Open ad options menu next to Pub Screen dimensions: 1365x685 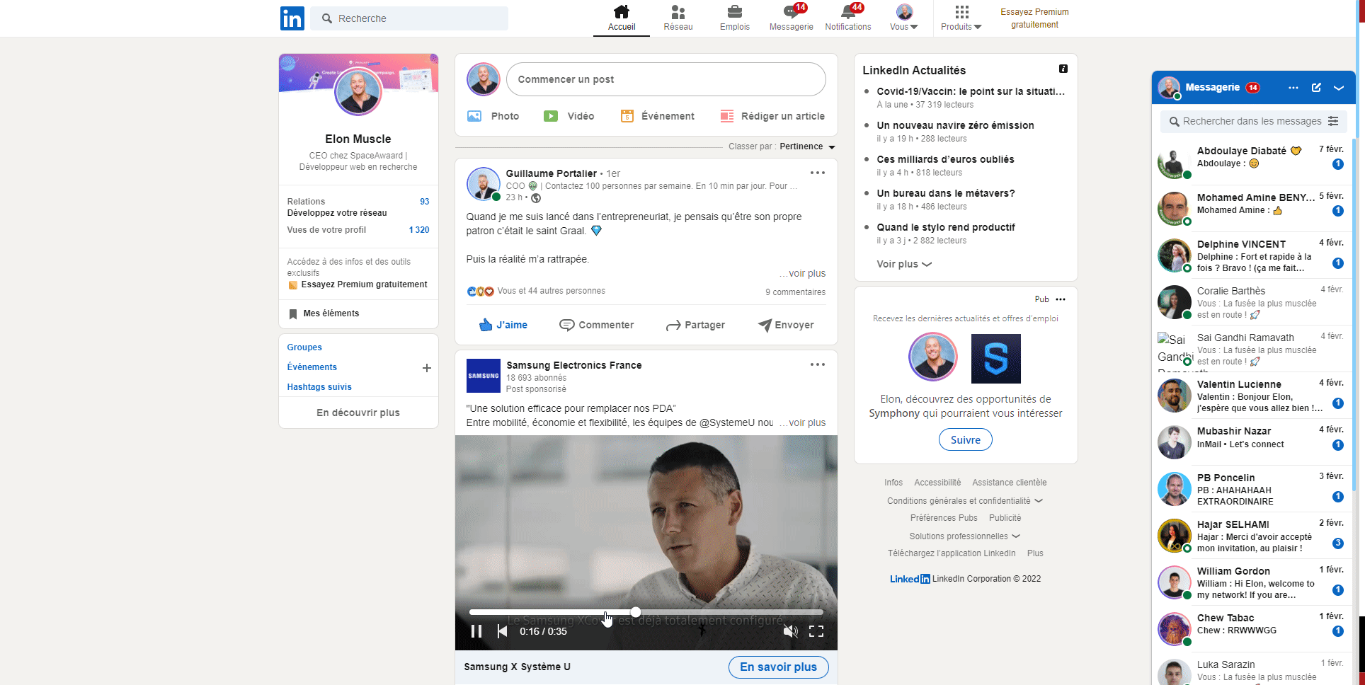click(x=1060, y=299)
